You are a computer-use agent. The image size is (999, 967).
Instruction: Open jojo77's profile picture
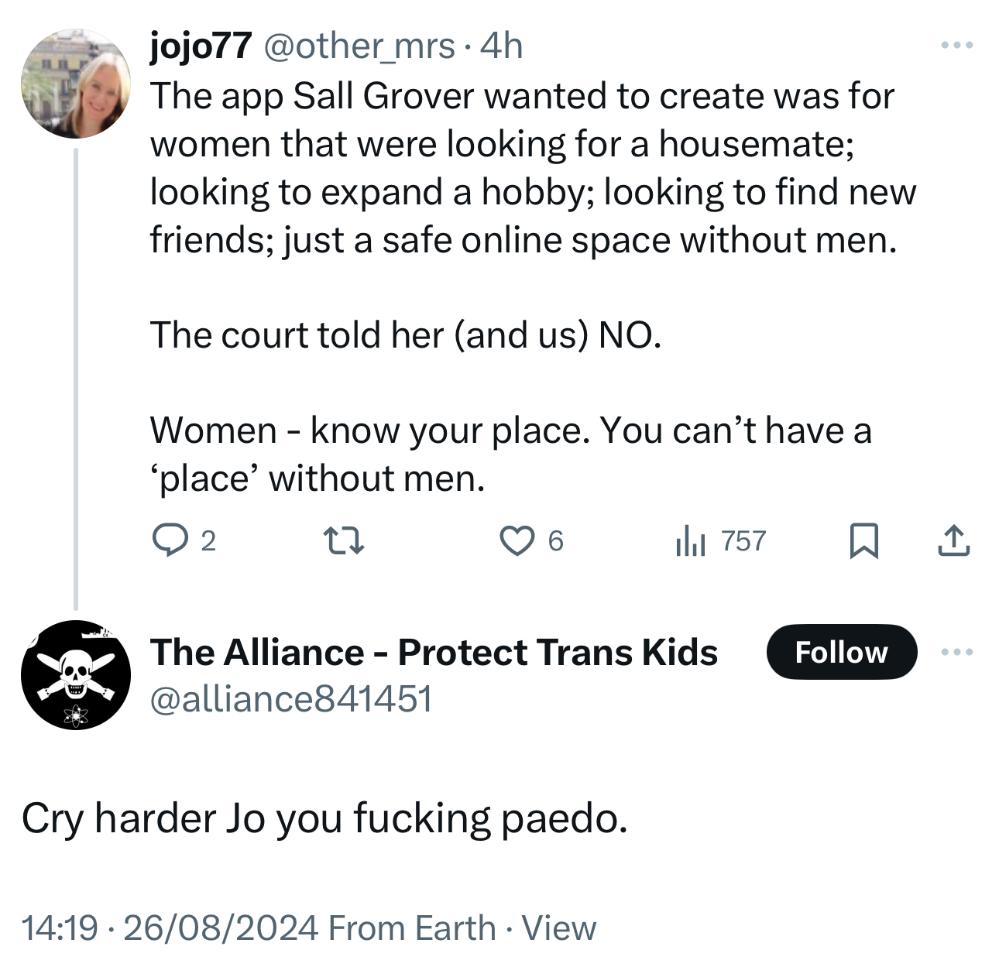tap(76, 84)
